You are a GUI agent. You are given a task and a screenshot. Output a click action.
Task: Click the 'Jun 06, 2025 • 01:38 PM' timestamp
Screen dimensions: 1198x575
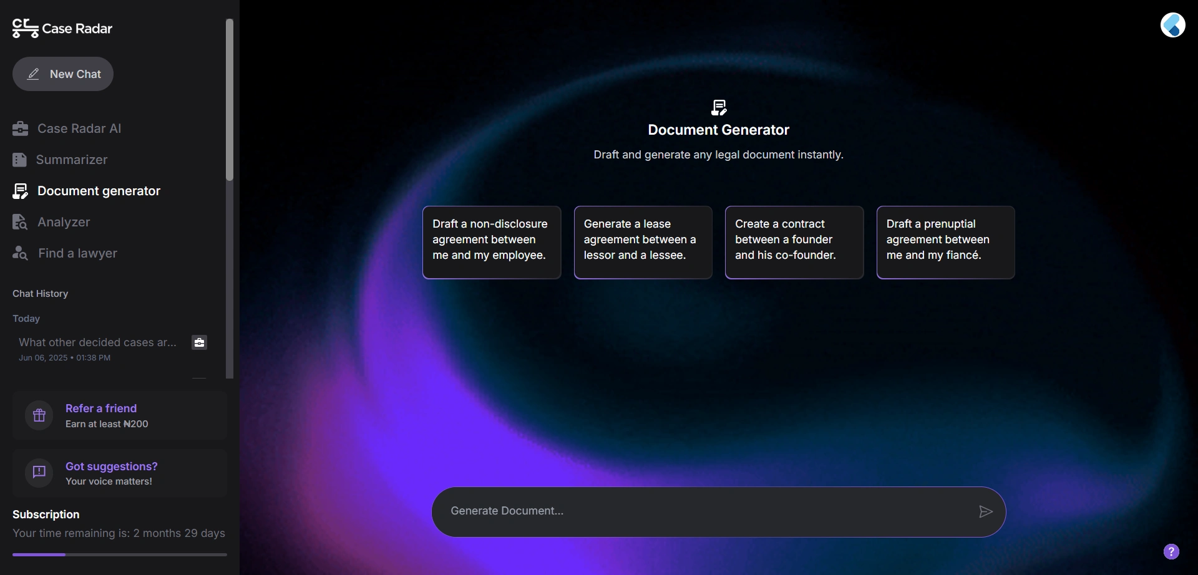pos(65,358)
